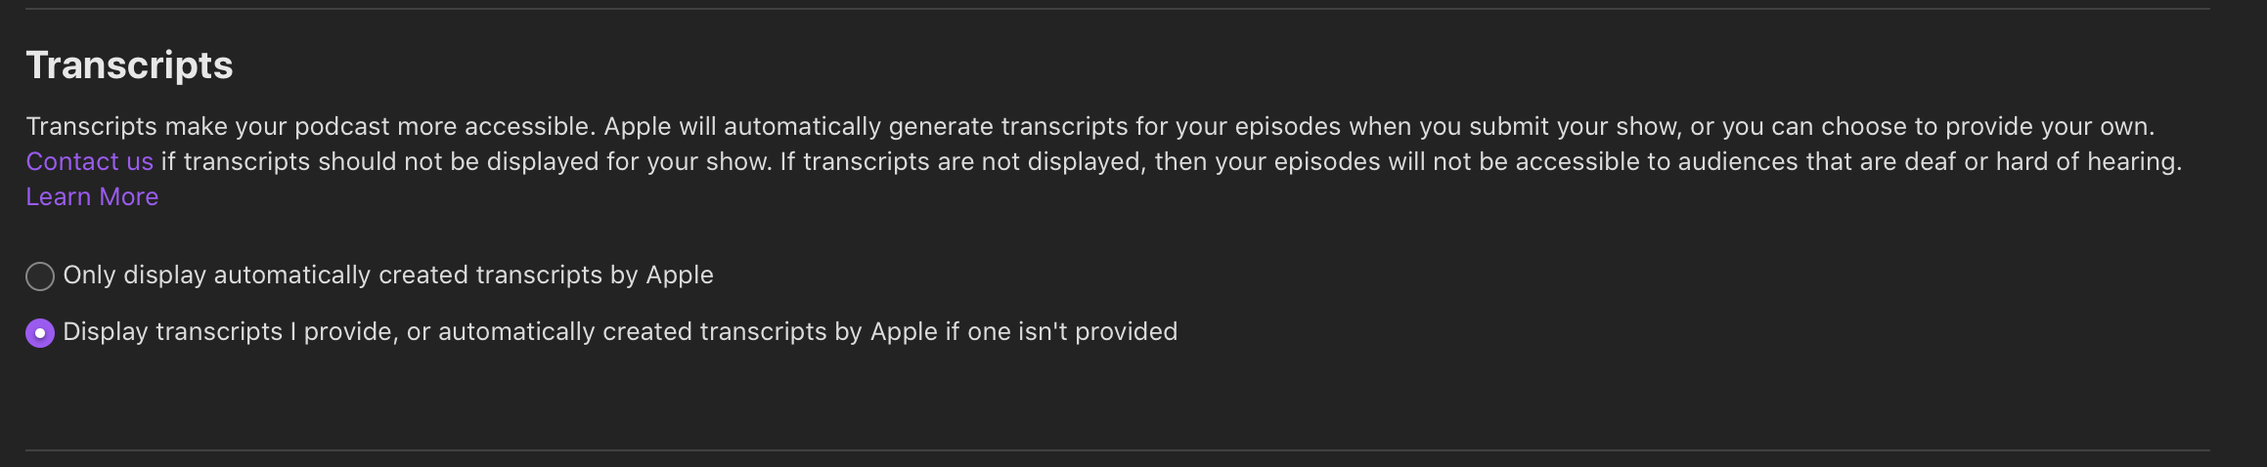The width and height of the screenshot is (2267, 467).
Task: Select the Only display automatically created transcripts radio button
Action: pyautogui.click(x=40, y=276)
